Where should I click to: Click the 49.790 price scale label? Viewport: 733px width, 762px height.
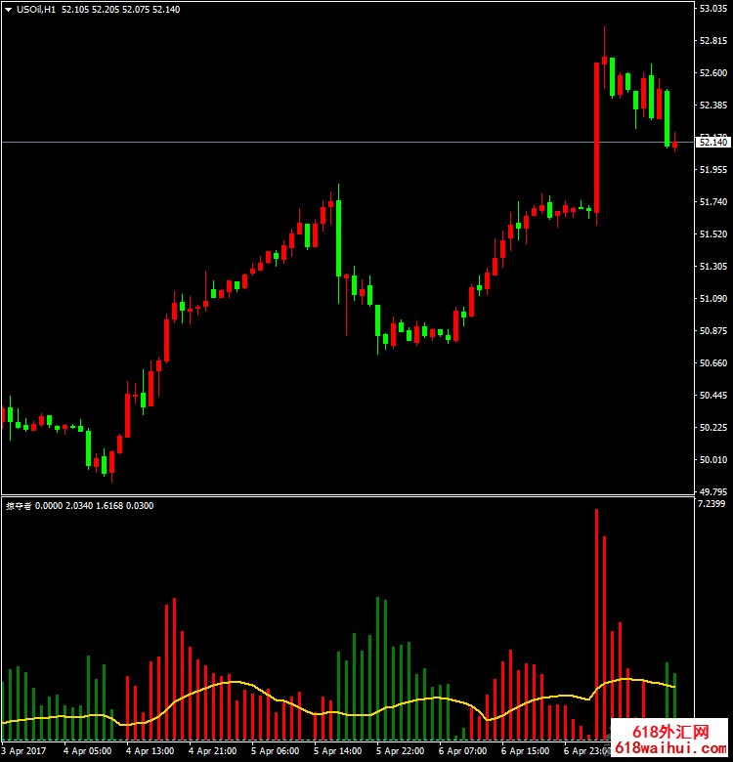click(x=712, y=491)
